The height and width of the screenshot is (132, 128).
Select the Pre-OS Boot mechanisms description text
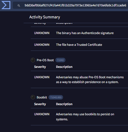coord(90,80)
